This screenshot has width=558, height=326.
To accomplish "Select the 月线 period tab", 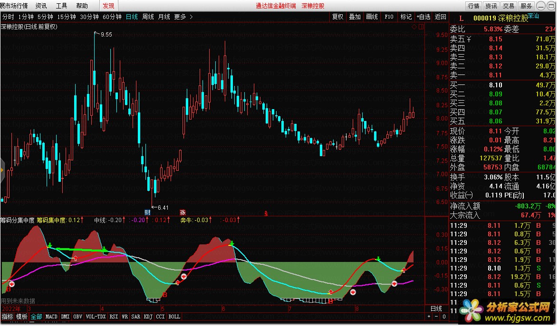I will coord(164,17).
